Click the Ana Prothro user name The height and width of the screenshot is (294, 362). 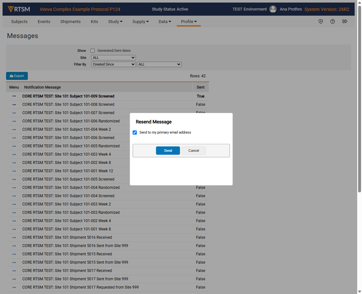[x=291, y=9]
